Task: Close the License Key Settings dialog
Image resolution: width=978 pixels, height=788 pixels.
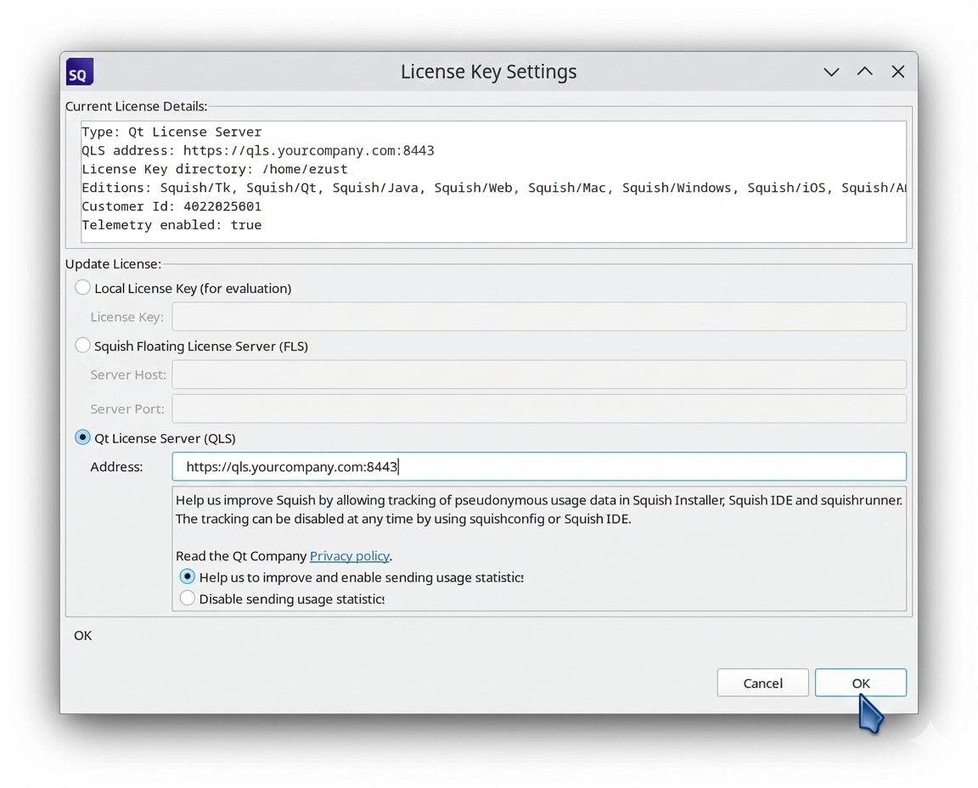Action: pos(897,71)
